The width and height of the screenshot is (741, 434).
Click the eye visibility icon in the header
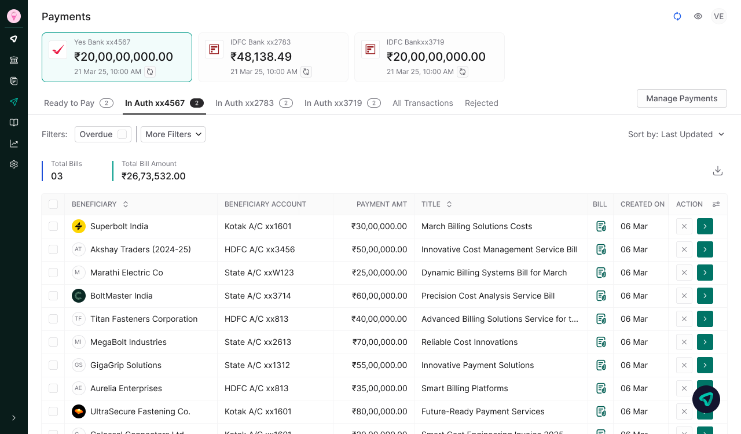pyautogui.click(x=698, y=16)
